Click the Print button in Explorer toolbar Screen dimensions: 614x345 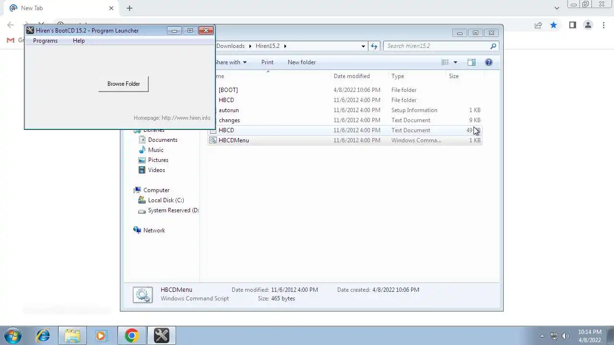pos(267,62)
